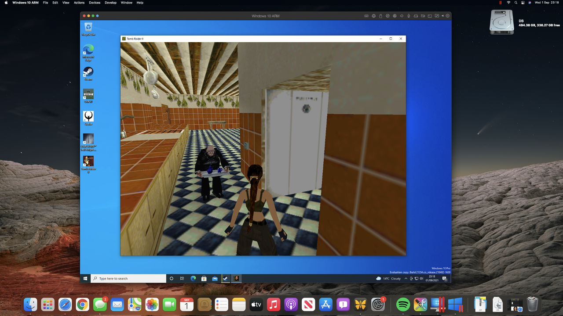Viewport: 563px width, 316px height.
Task: Open Microsoft Edge from Windows taskbar
Action: 193,279
